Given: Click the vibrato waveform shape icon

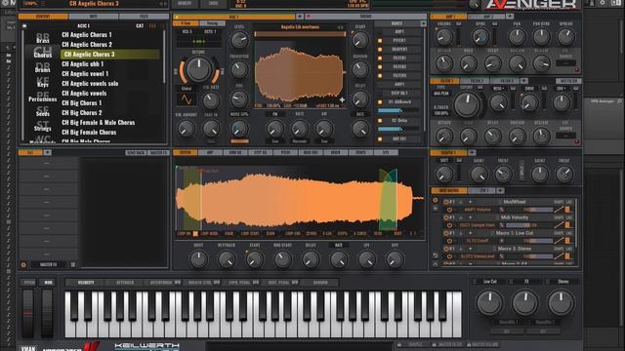Looking at the screenshot, I should (x=187, y=99).
